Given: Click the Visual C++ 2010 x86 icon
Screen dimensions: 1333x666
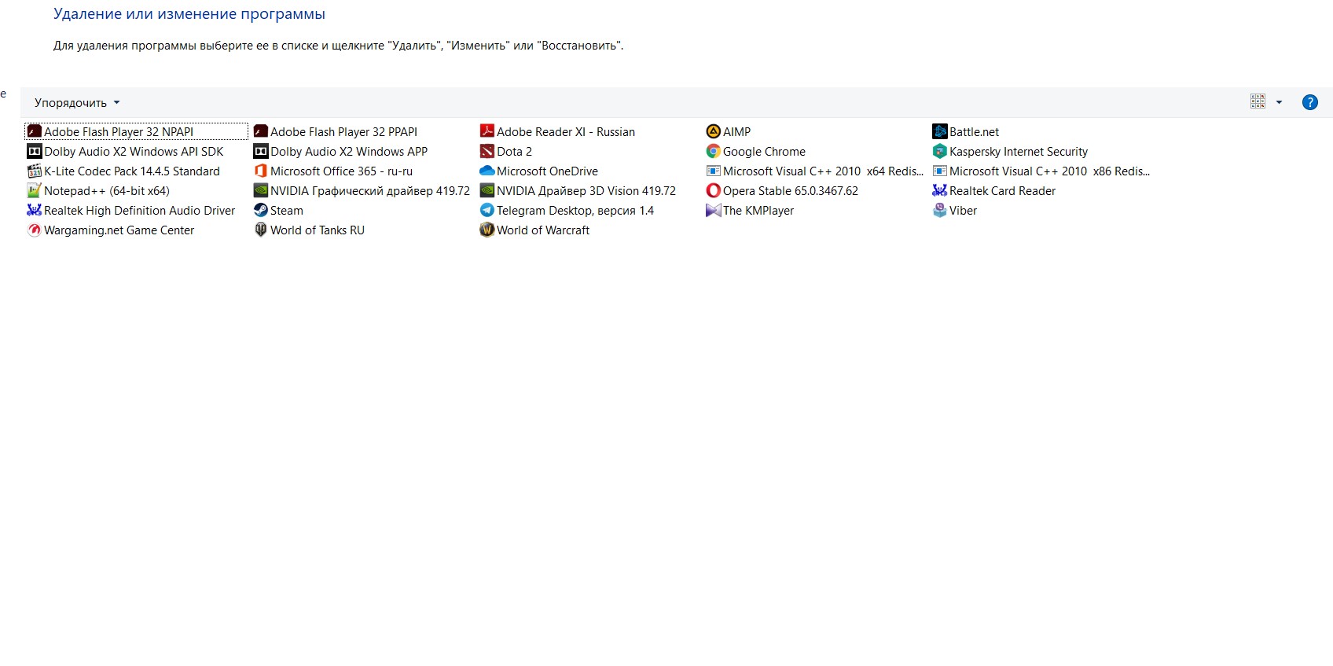Looking at the screenshot, I should pyautogui.click(x=940, y=171).
